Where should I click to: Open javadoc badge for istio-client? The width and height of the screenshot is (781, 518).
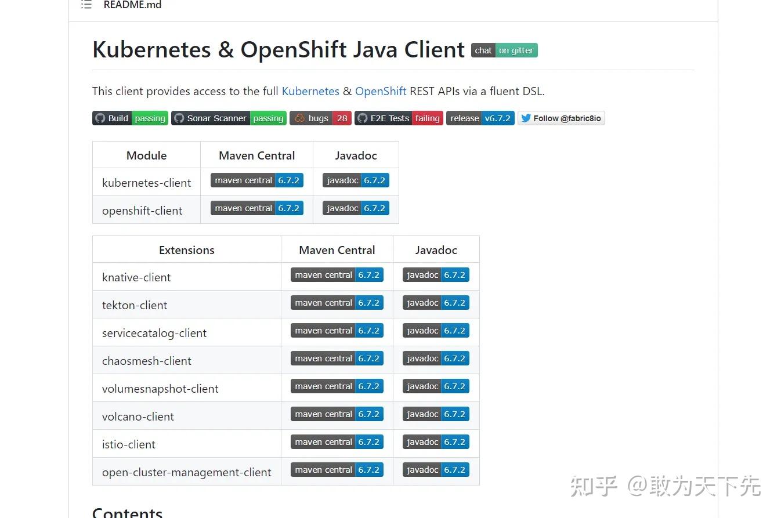436,441
